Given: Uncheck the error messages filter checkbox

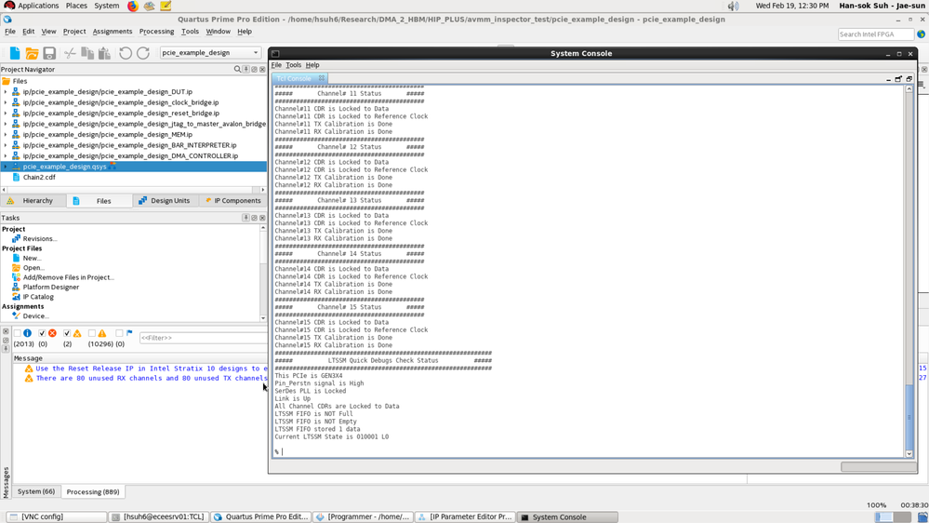Looking at the screenshot, I should pyautogui.click(x=42, y=333).
